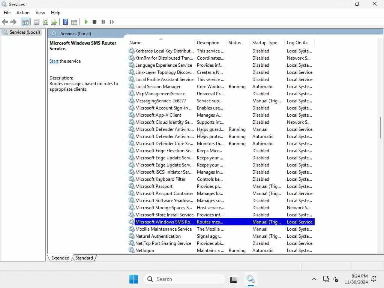Click the gear icon beside Kerberos Local Key Distribut...
The width and height of the screenshot is (384, 288).
132,51
